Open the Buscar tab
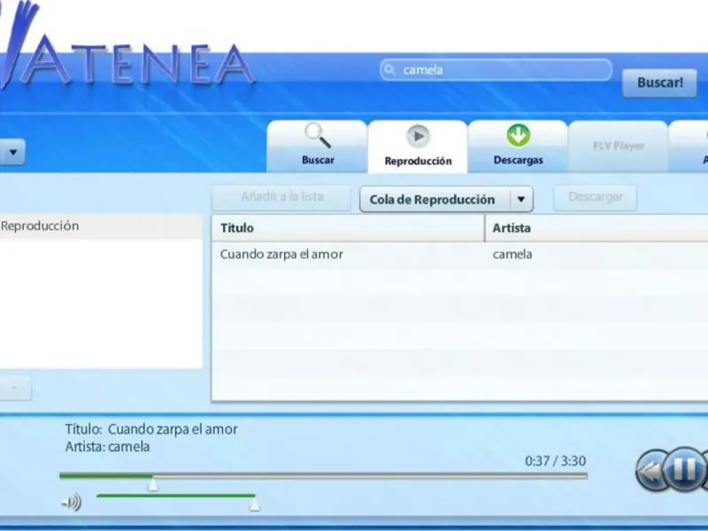 [318, 146]
